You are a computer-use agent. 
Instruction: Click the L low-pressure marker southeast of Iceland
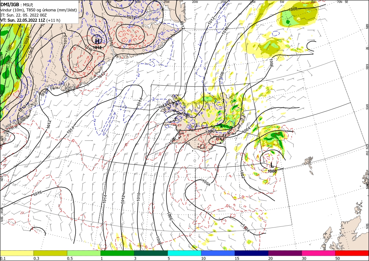coord(272,165)
